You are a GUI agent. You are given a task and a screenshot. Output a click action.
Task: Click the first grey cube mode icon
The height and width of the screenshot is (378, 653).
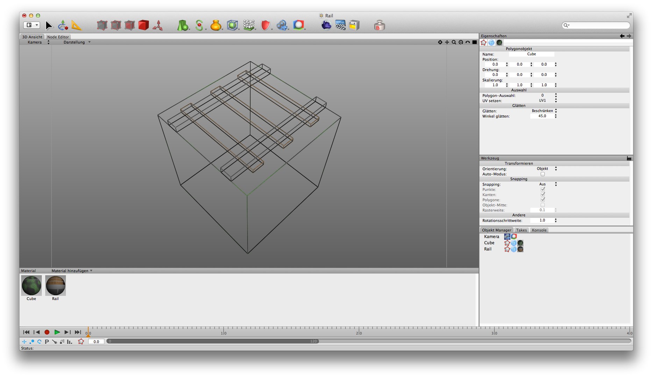pyautogui.click(x=102, y=25)
